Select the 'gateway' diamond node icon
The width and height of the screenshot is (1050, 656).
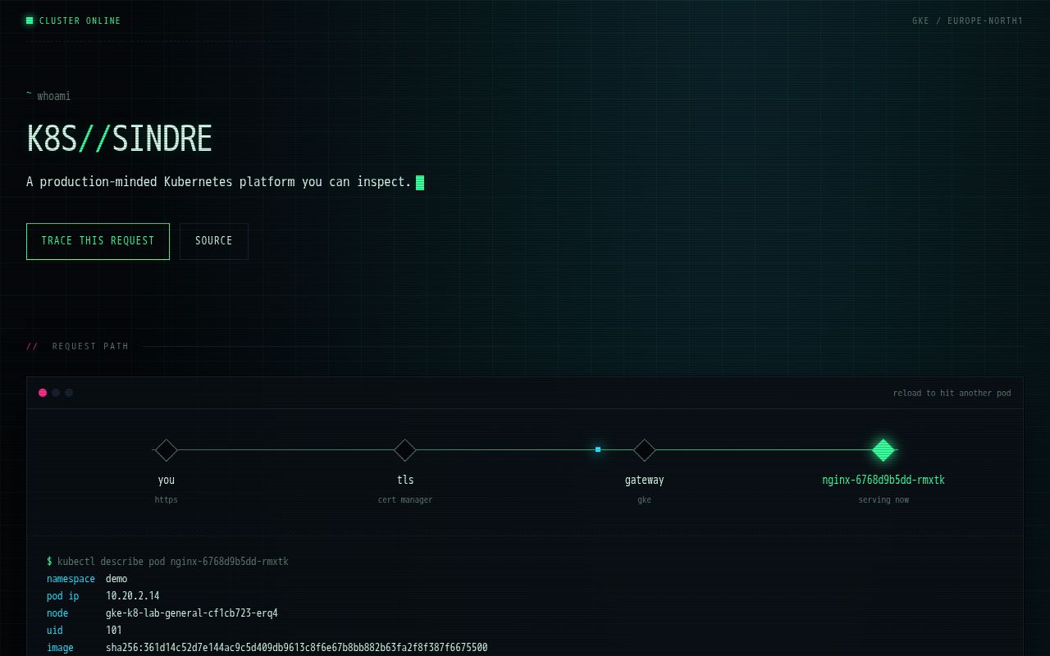(x=645, y=450)
